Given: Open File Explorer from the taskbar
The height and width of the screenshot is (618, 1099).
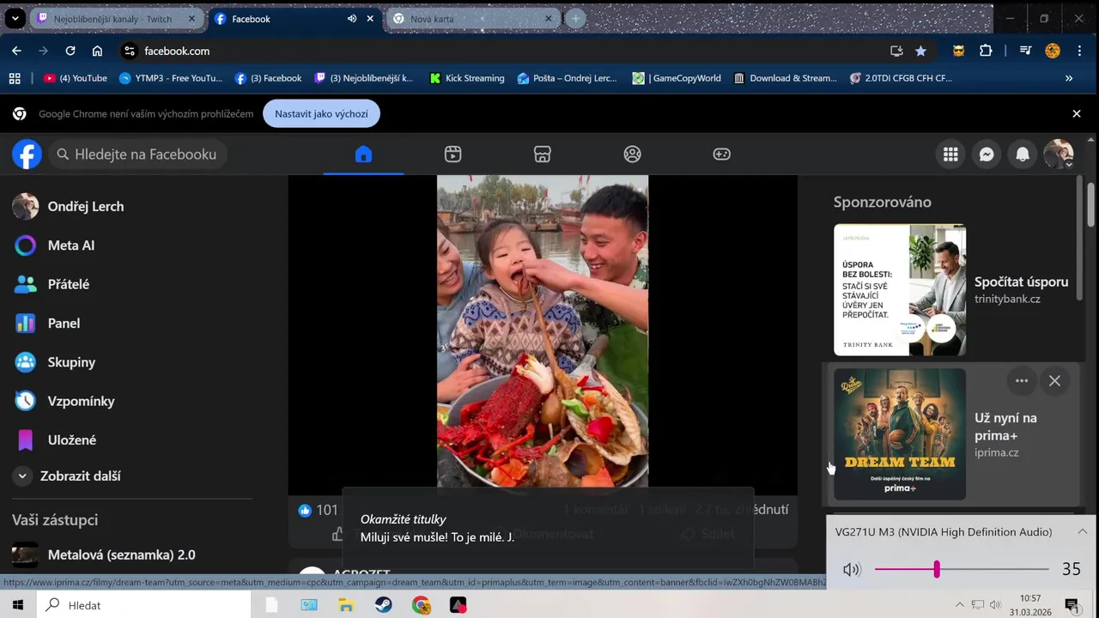Looking at the screenshot, I should point(346,605).
